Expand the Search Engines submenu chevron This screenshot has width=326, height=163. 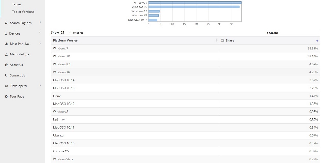click(40, 22)
